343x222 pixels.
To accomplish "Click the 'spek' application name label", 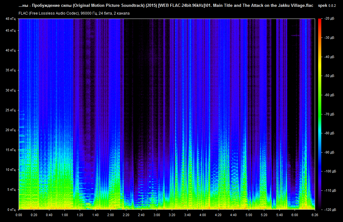I will coord(323,6).
